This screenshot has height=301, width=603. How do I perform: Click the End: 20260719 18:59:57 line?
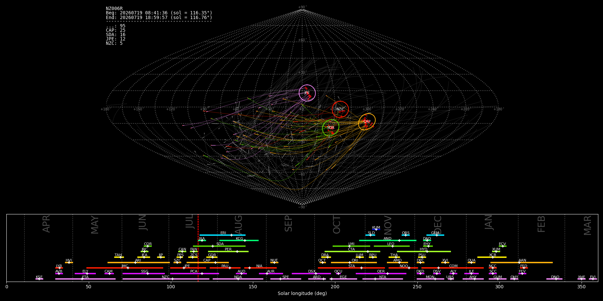click(159, 17)
